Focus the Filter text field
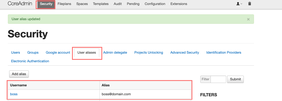 (x=218, y=79)
